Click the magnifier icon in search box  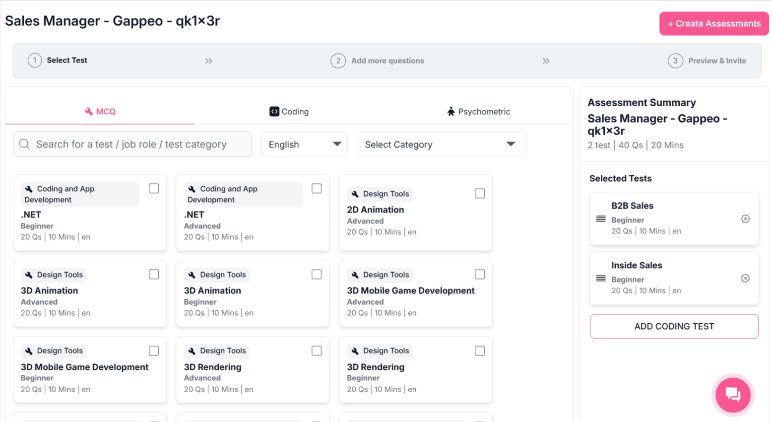24,144
